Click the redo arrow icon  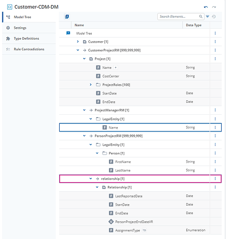click(x=214, y=7)
